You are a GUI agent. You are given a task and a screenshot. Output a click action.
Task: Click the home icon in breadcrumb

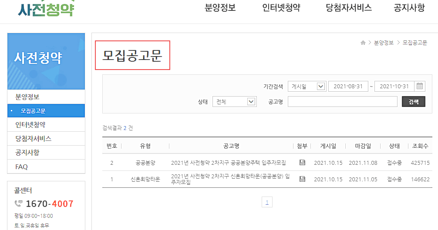point(363,43)
